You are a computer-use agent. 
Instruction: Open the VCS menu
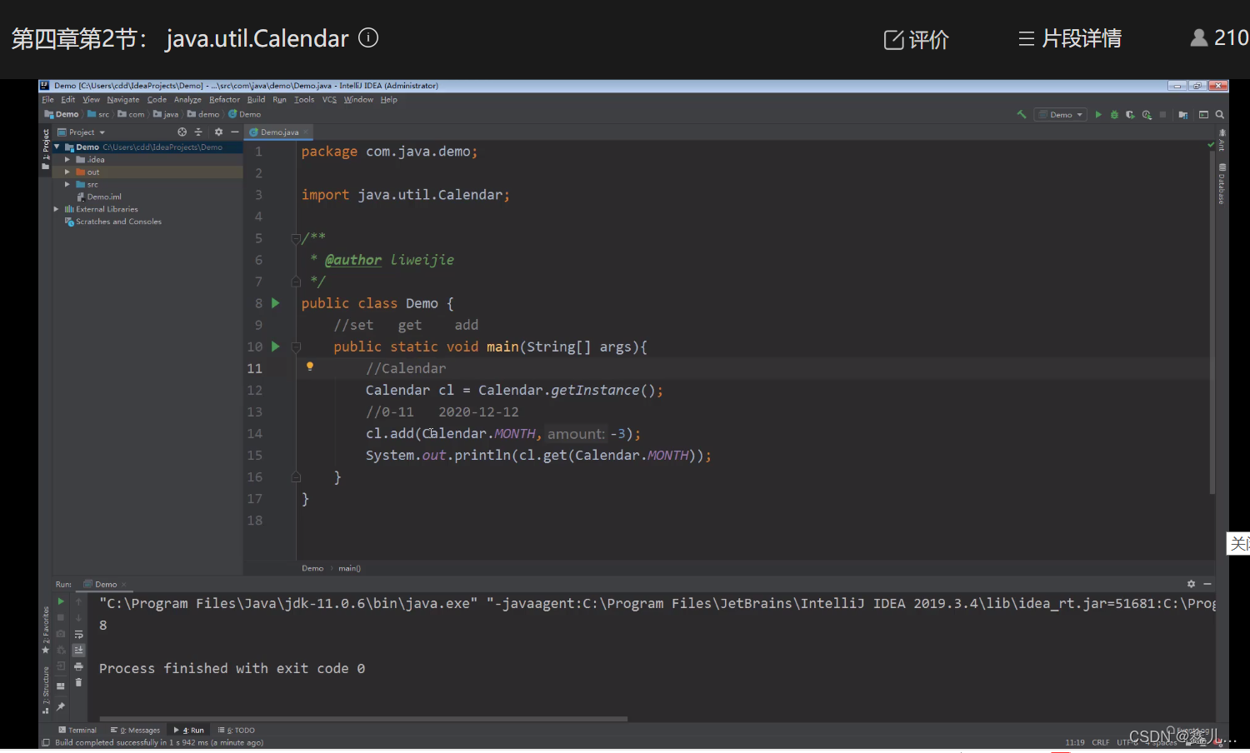pyautogui.click(x=330, y=100)
